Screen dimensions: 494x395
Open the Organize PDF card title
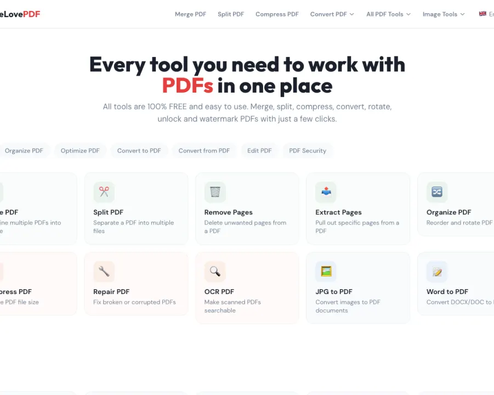448,212
